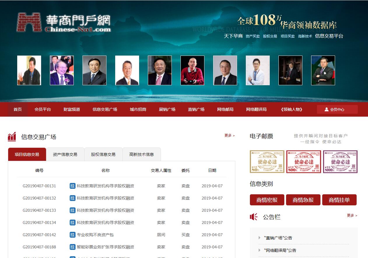Select the 股权信息交易 tab
The width and height of the screenshot is (368, 258).
coord(103,154)
